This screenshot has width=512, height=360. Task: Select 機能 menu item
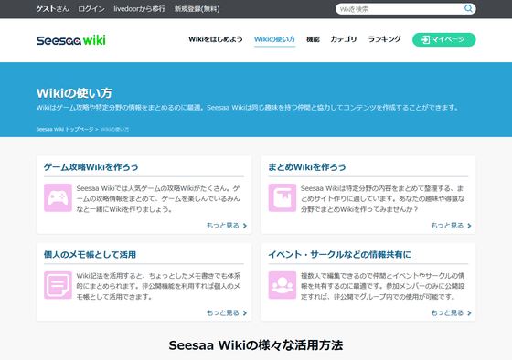point(313,39)
